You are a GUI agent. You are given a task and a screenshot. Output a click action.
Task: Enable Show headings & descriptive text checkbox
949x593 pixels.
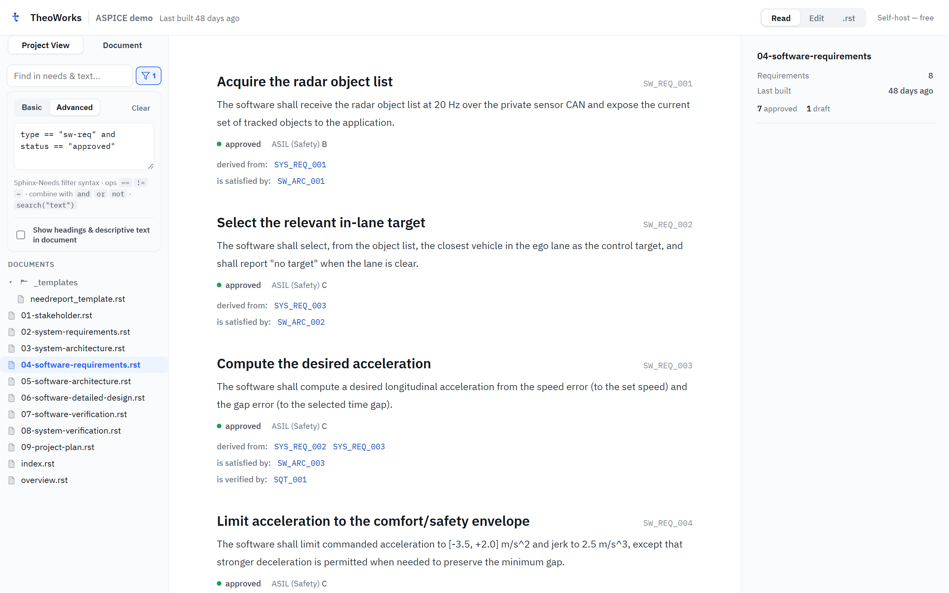(21, 235)
